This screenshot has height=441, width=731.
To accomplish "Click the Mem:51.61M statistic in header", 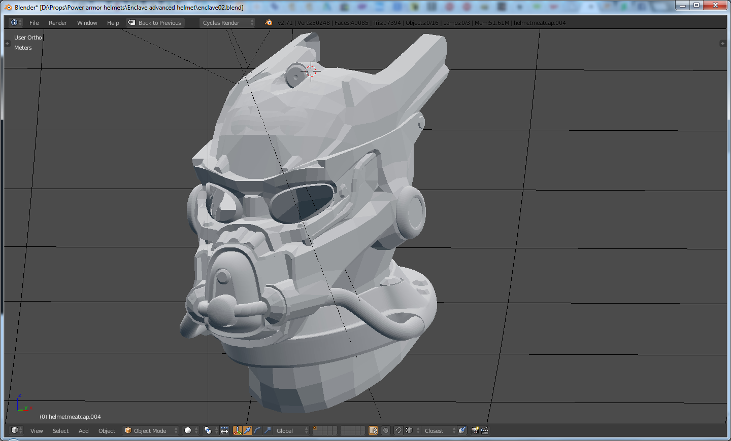I will [x=492, y=23].
